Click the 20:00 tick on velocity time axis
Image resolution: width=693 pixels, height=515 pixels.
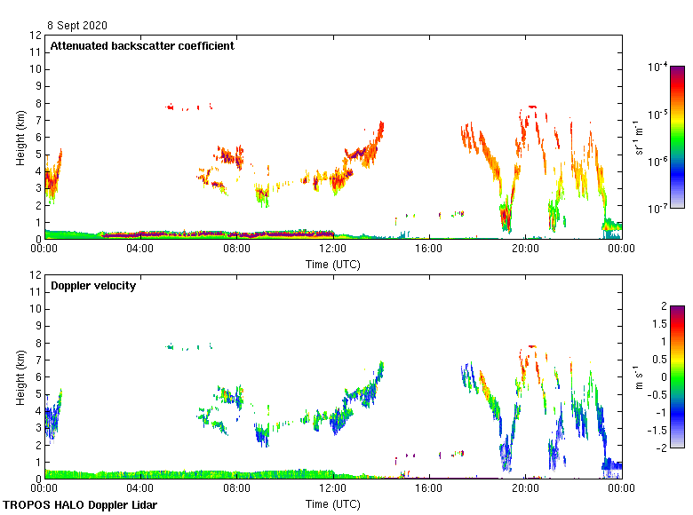pos(524,489)
